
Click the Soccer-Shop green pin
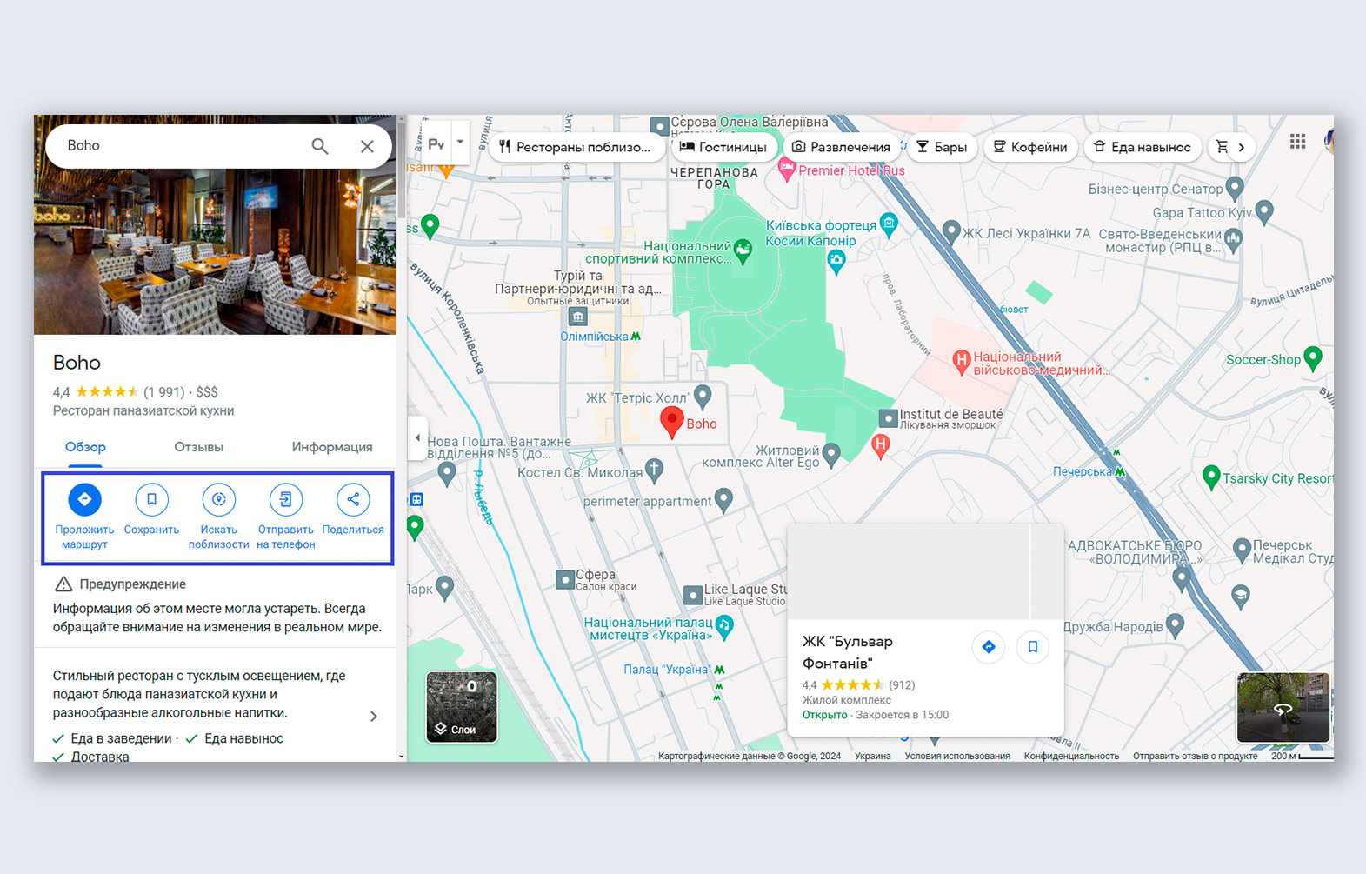coord(1313,357)
